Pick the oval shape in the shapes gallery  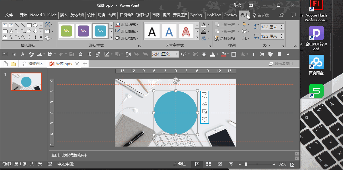35,25
